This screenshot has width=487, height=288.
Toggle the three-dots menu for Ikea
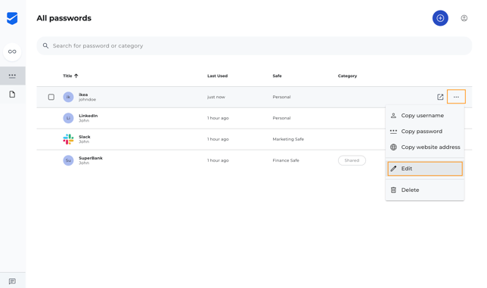456,97
